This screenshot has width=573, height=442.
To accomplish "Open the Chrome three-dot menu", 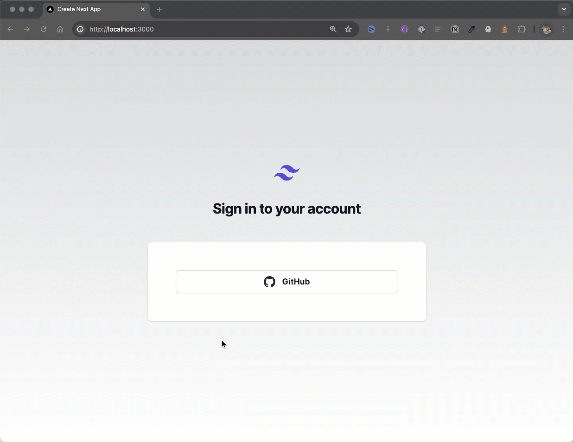I will pos(563,29).
